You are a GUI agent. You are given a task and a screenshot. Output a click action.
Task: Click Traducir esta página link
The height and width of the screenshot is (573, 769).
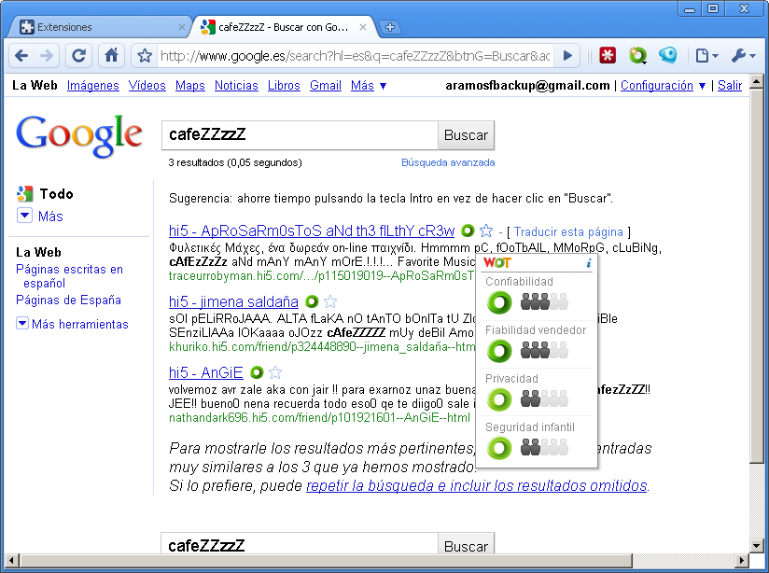568,231
